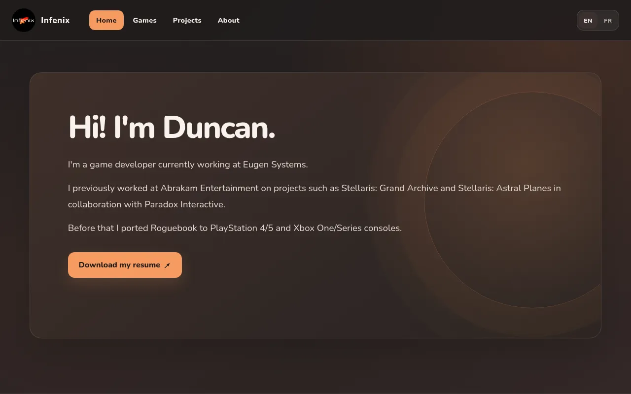The width and height of the screenshot is (631, 394).
Task: Open the About navigation tab
Action: pos(229,20)
